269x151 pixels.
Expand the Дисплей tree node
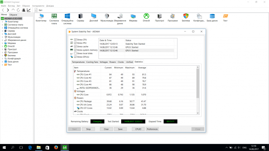(2, 34)
